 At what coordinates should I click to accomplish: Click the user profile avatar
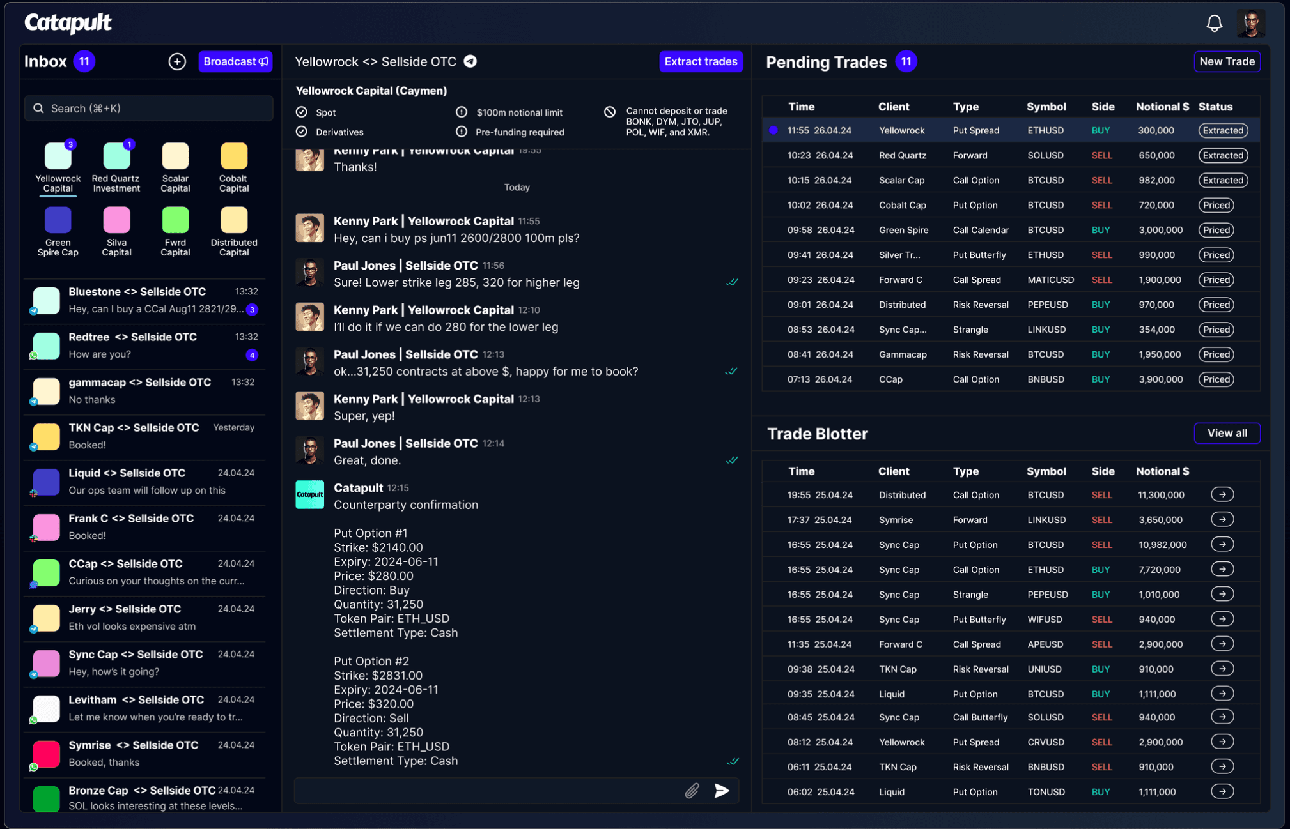pos(1250,24)
